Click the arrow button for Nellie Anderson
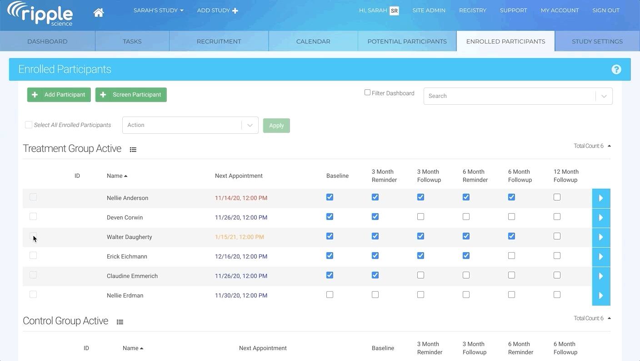Image resolution: width=640 pixels, height=361 pixels. click(600, 198)
